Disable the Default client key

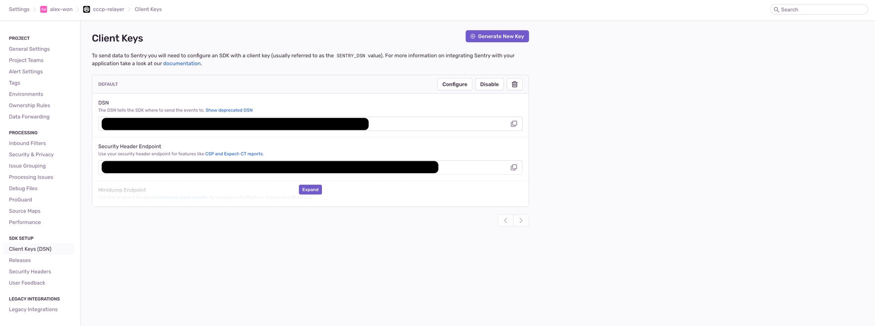(489, 84)
